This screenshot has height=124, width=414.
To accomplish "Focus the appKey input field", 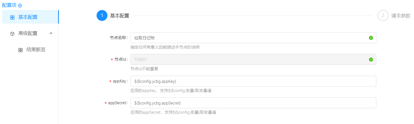I will (x=253, y=81).
